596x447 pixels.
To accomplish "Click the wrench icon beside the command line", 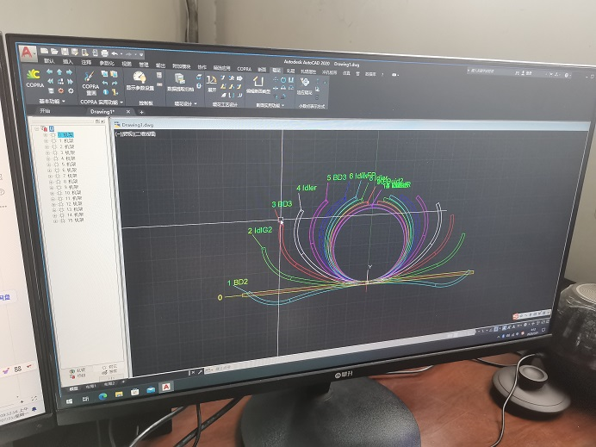I will point(201,372).
